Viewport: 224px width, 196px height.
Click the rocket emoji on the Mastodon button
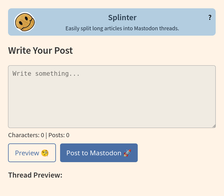pyautogui.click(x=127, y=153)
